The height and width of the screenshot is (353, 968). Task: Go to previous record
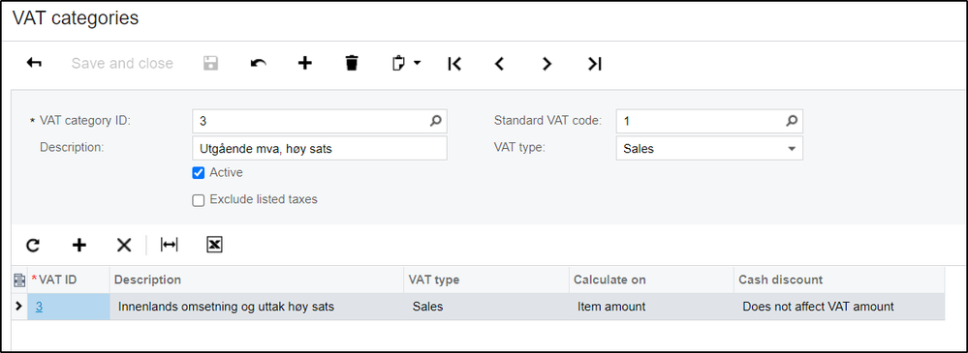[500, 64]
